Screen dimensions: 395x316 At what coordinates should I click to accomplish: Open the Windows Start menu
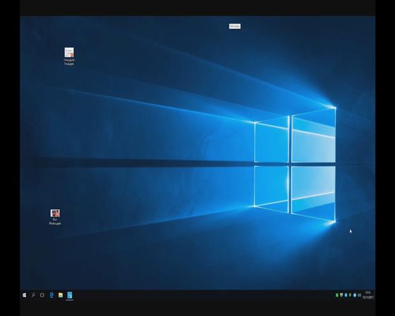point(25,295)
